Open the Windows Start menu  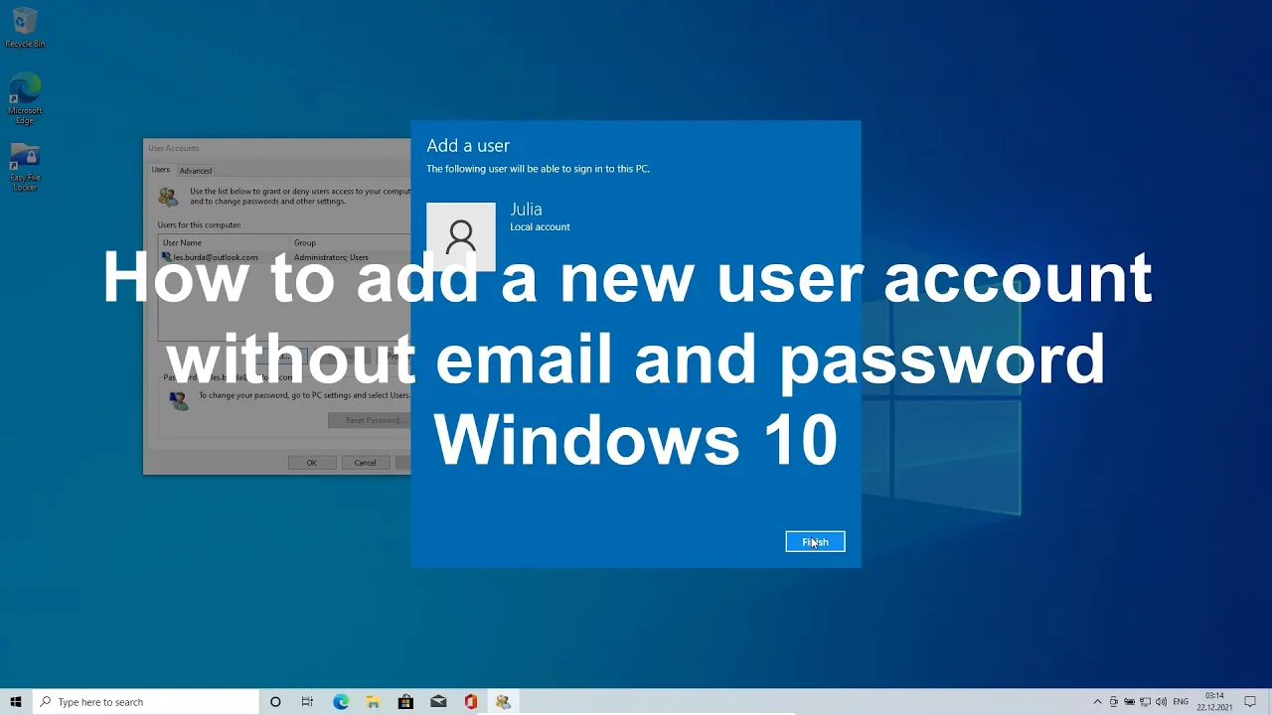pyautogui.click(x=16, y=702)
